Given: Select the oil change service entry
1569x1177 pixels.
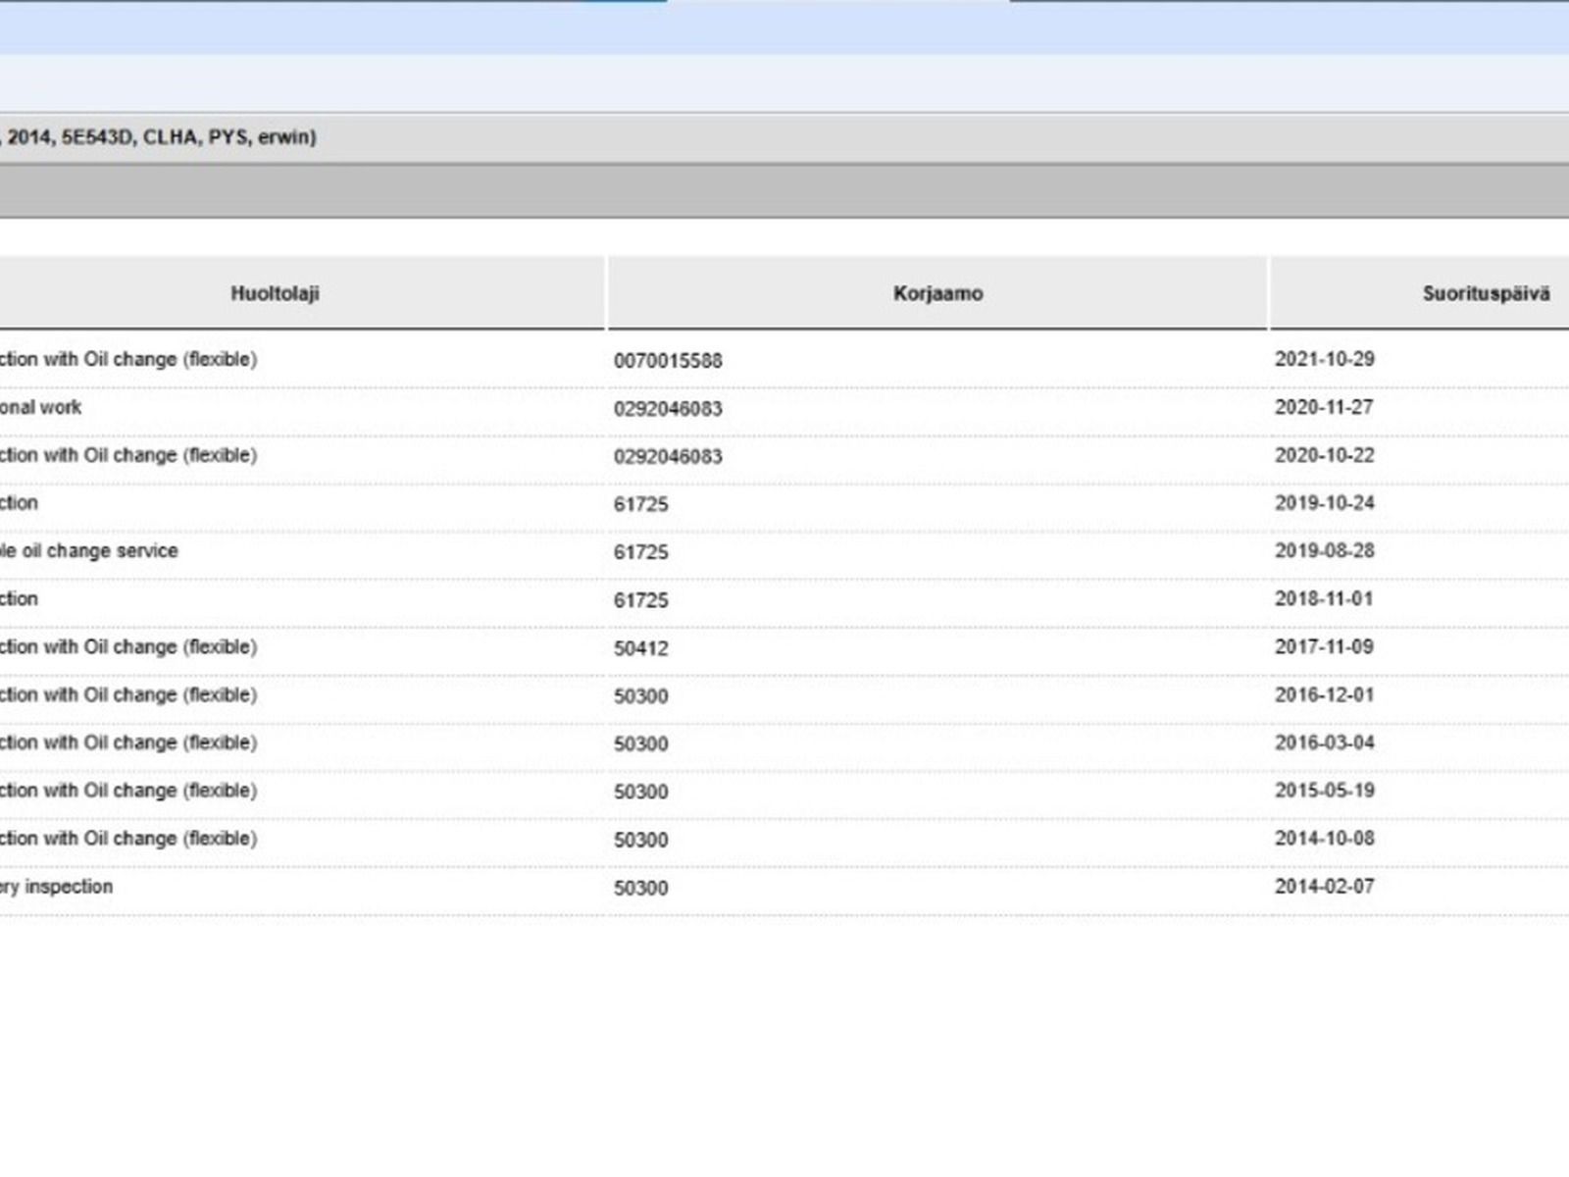Looking at the screenshot, I should coord(90,551).
